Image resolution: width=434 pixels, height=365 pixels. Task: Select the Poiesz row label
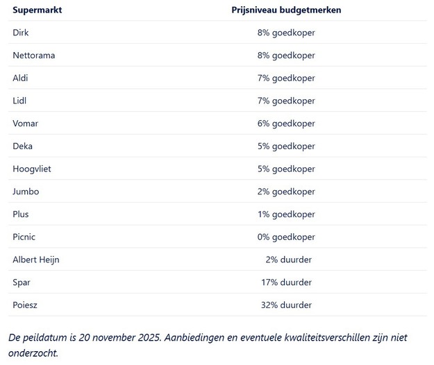pyautogui.click(x=26, y=305)
